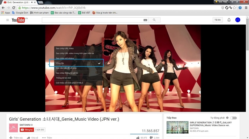
Task: Mute the tab via speaker icon
Action: pos(32,2)
